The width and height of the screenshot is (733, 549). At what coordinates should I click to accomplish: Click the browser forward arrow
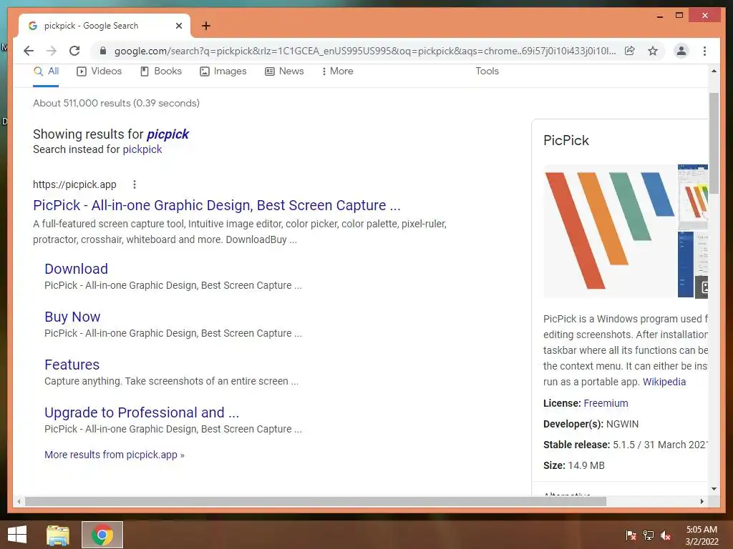52,51
